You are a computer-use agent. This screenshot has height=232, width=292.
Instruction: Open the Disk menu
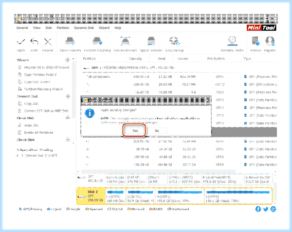point(49,28)
